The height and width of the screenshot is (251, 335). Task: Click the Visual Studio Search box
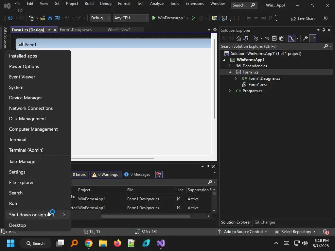(x=244, y=5)
